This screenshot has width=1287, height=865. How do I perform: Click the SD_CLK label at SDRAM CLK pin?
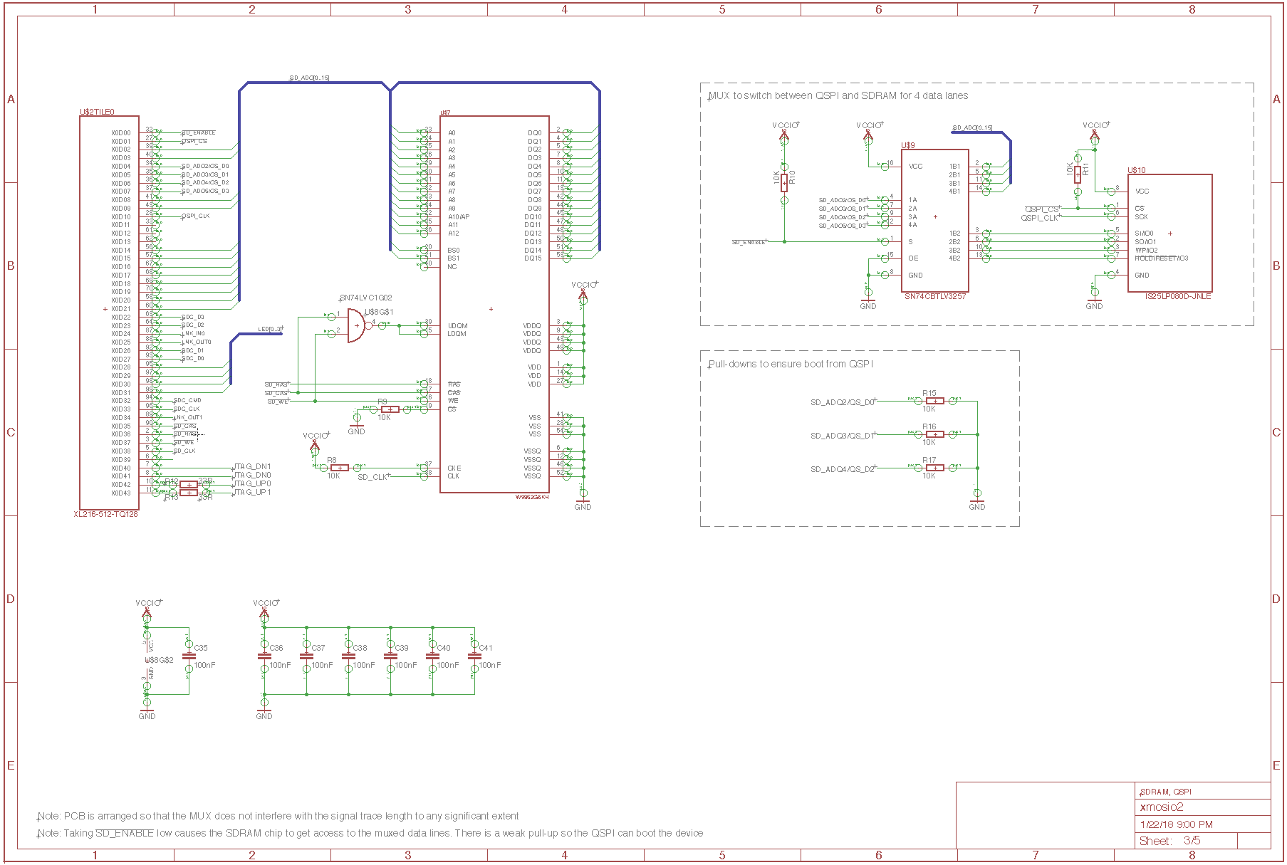[x=373, y=477]
